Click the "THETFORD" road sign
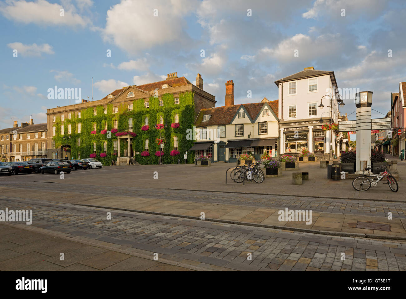Screen dimensions: 406x299 [381, 127]
